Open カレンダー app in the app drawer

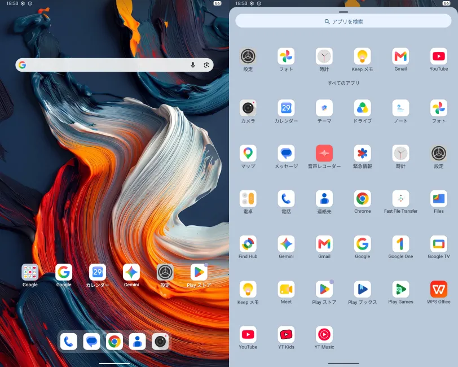pos(286,108)
